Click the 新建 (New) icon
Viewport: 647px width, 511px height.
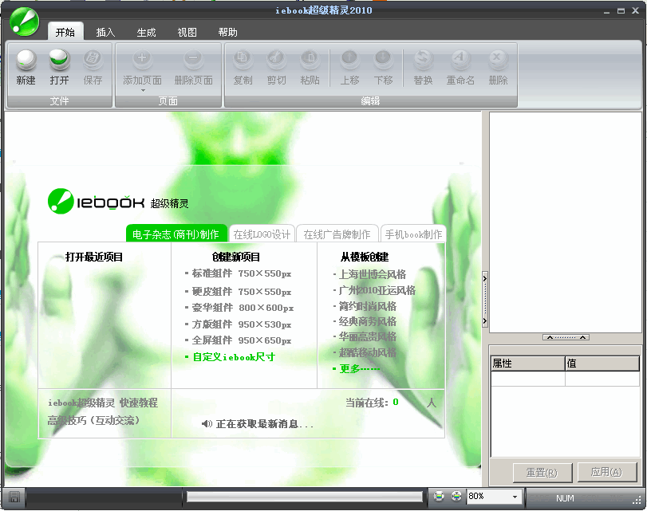26,60
